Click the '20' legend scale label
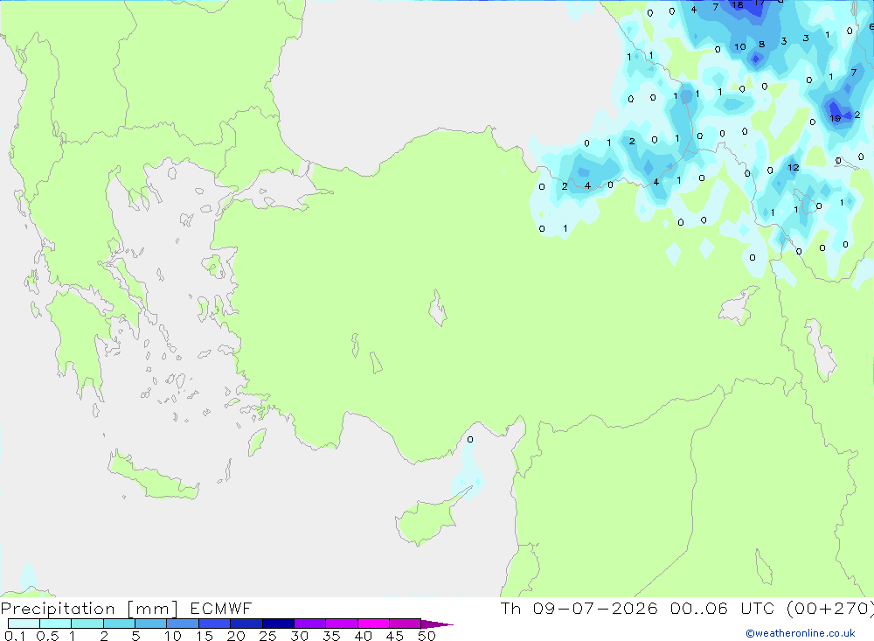874x641 pixels. pos(236,636)
